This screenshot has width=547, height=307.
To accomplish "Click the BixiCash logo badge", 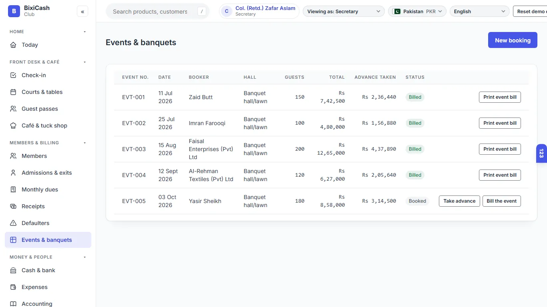I will 14,11.
